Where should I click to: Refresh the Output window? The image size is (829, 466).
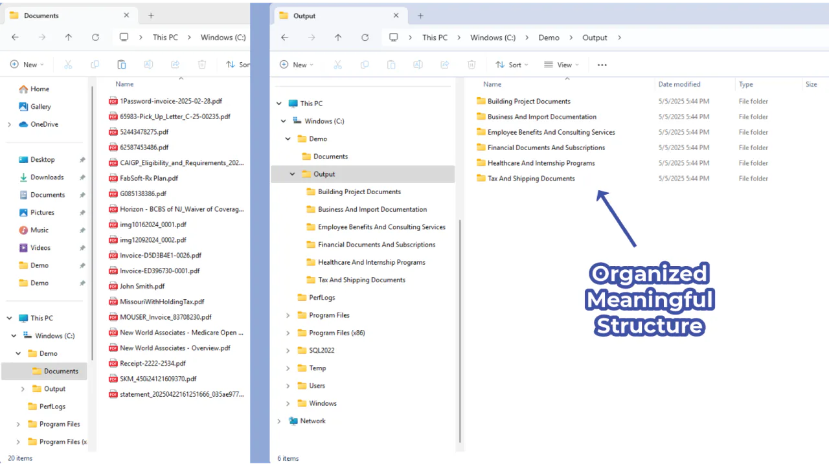365,38
